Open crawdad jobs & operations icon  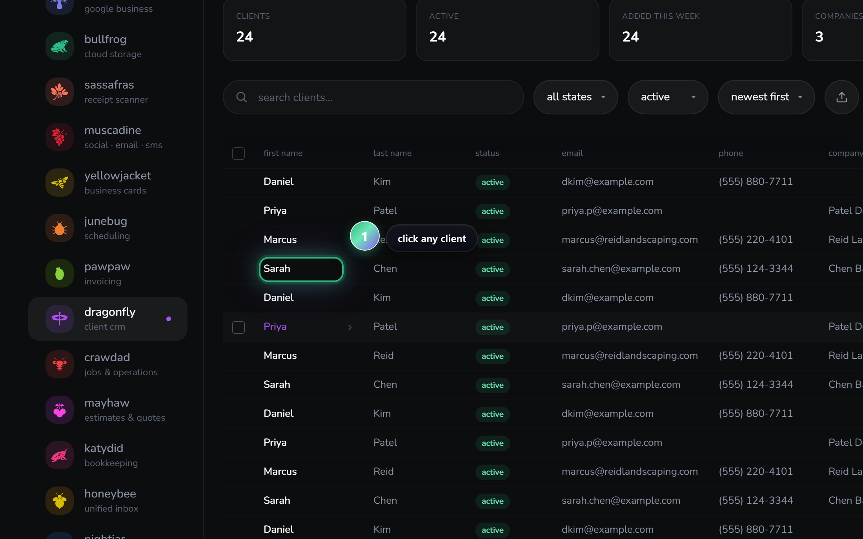click(x=60, y=364)
